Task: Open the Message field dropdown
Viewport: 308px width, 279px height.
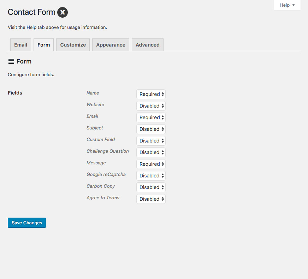Action: pos(151,164)
